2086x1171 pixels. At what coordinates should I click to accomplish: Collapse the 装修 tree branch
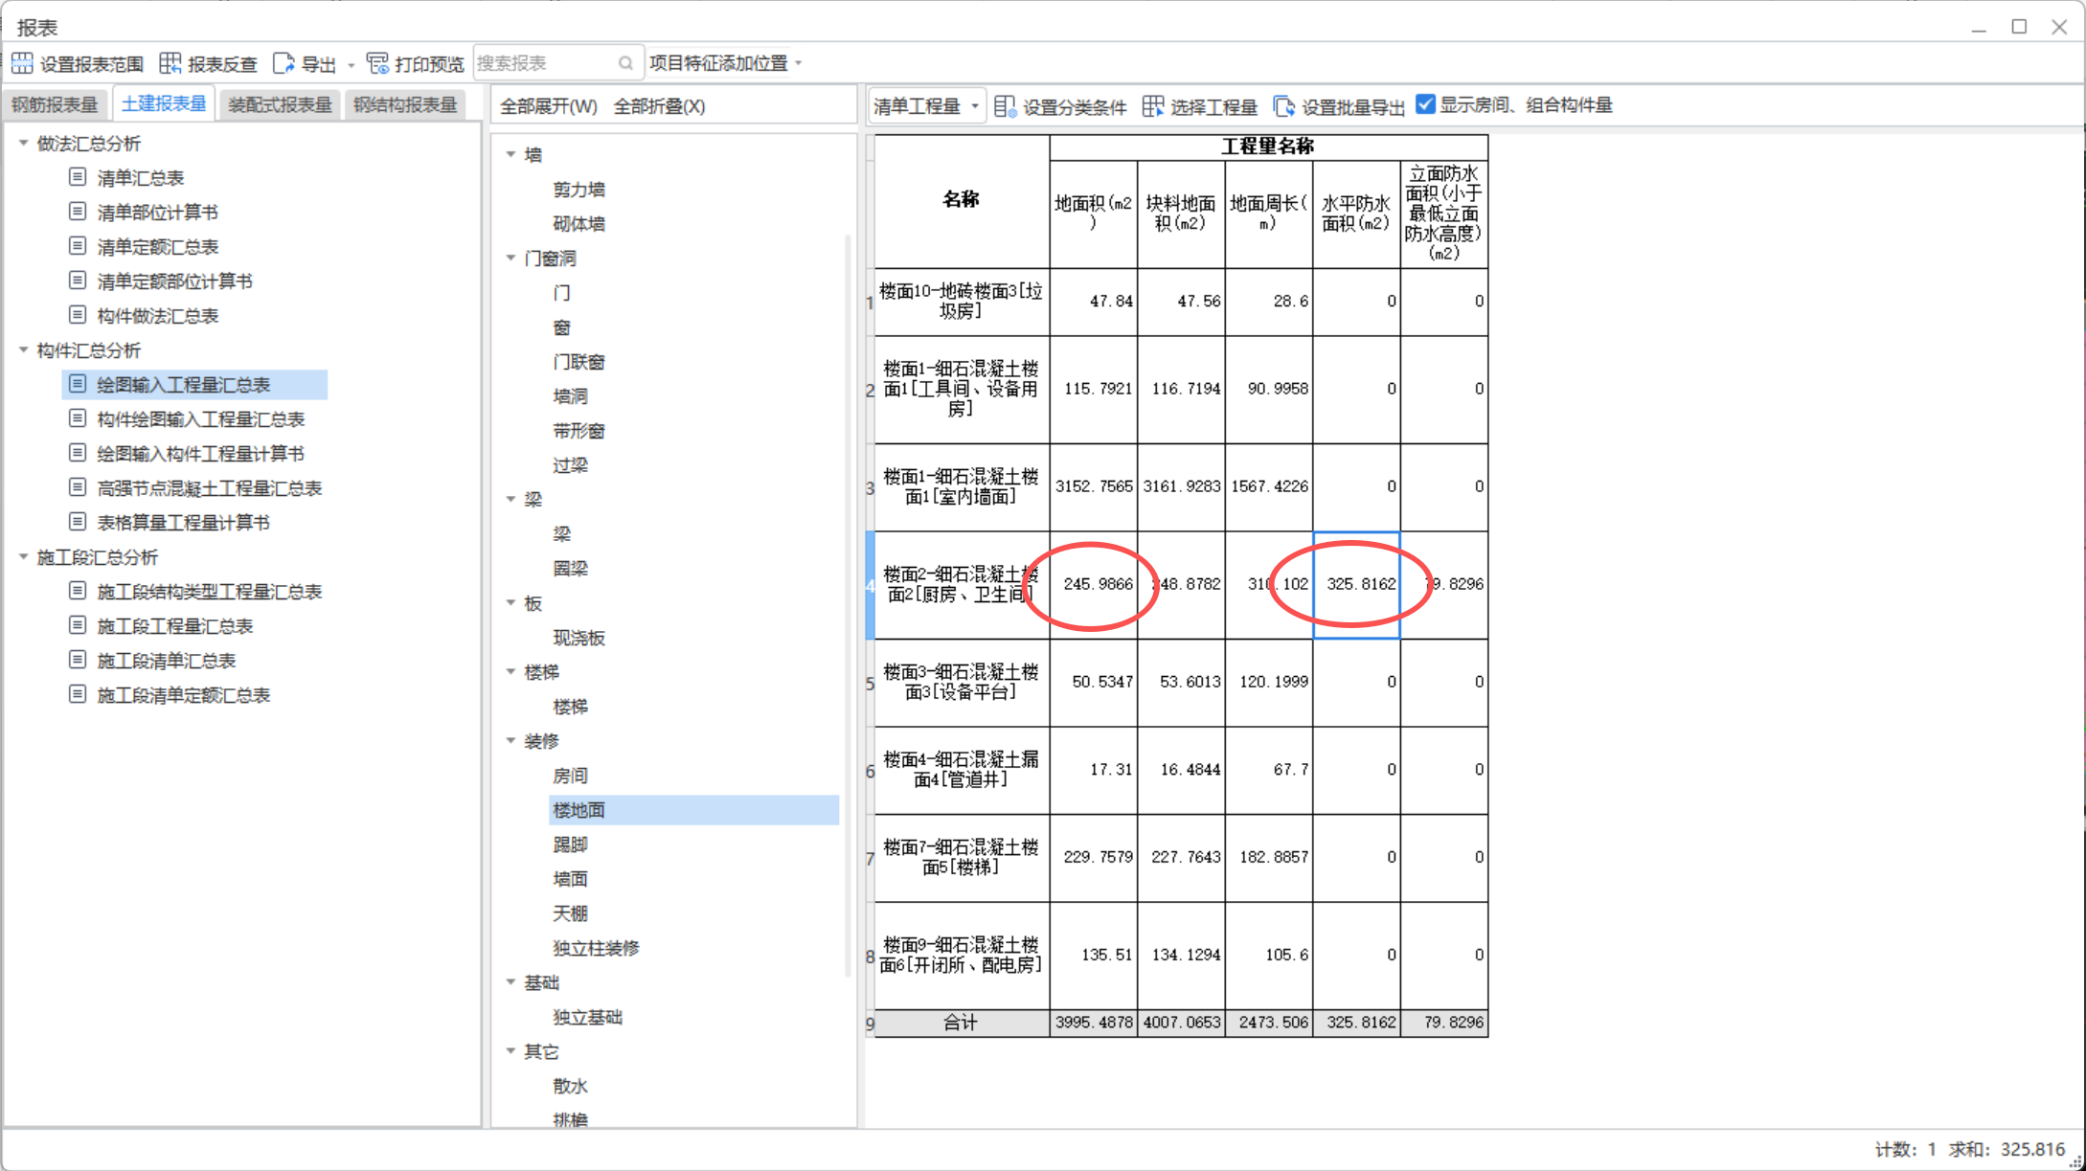(x=510, y=740)
